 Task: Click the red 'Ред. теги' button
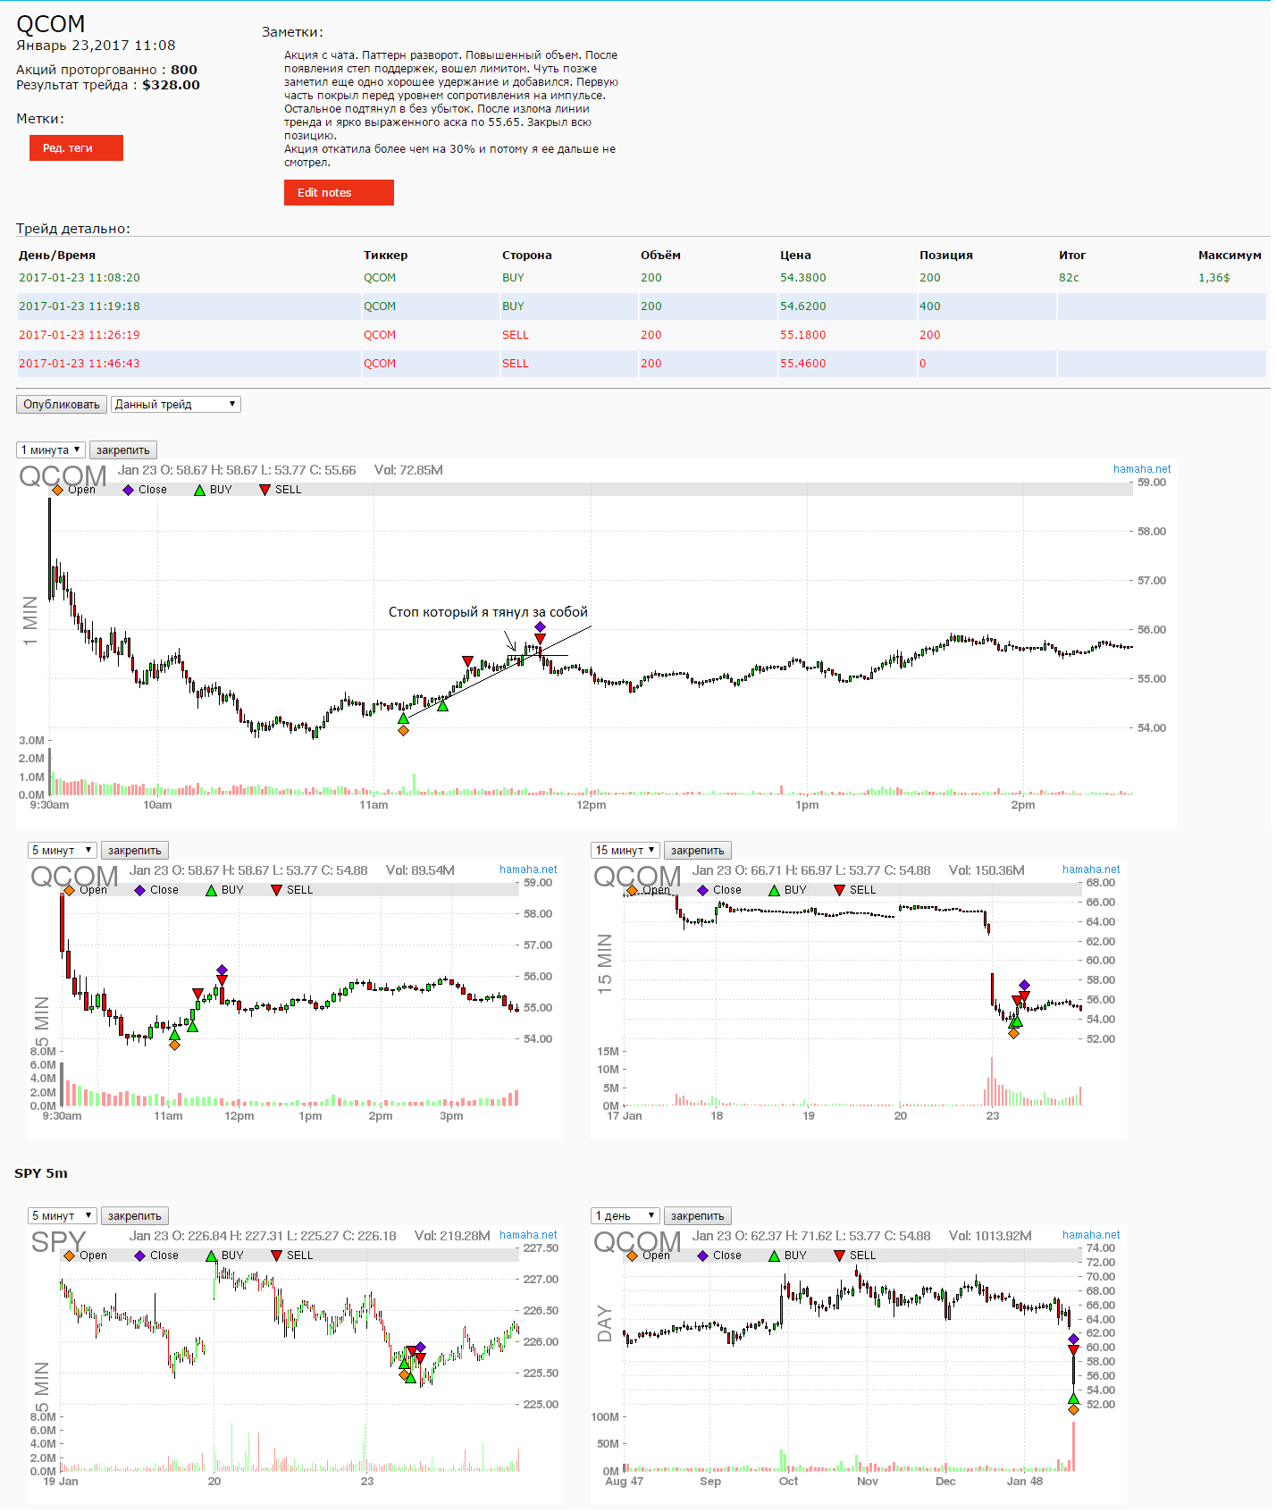pos(76,148)
